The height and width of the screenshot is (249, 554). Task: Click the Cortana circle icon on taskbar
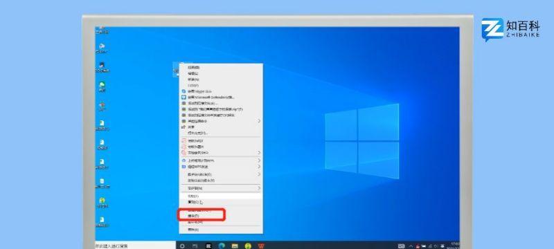pos(182,246)
